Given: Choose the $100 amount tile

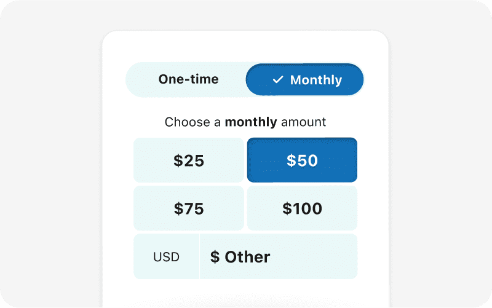Looking at the screenshot, I should click(302, 208).
